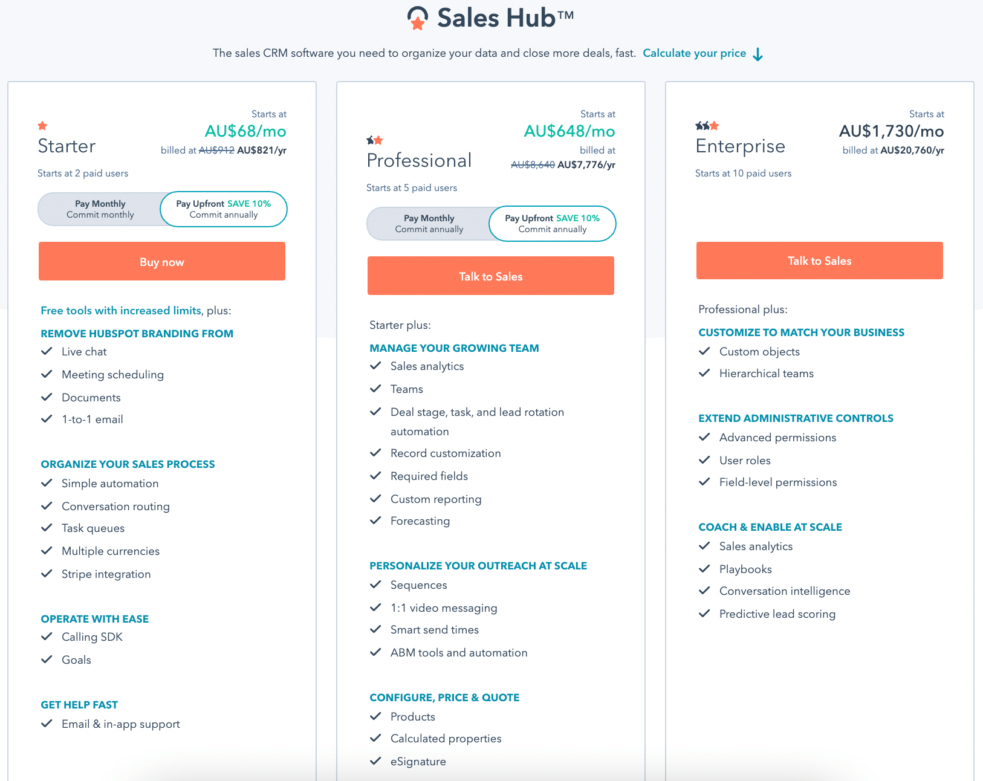Select Pay Monthly on the Professional plan
The width and height of the screenshot is (983, 781).
(x=429, y=224)
